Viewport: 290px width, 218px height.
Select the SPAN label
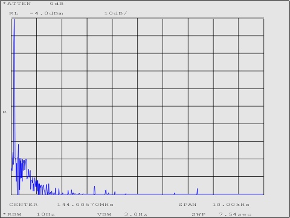(187, 205)
